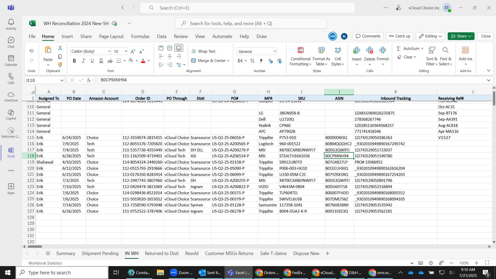This screenshot has height=279, width=496.
Task: Increase font size with the larger A icon
Action: click(133, 51)
